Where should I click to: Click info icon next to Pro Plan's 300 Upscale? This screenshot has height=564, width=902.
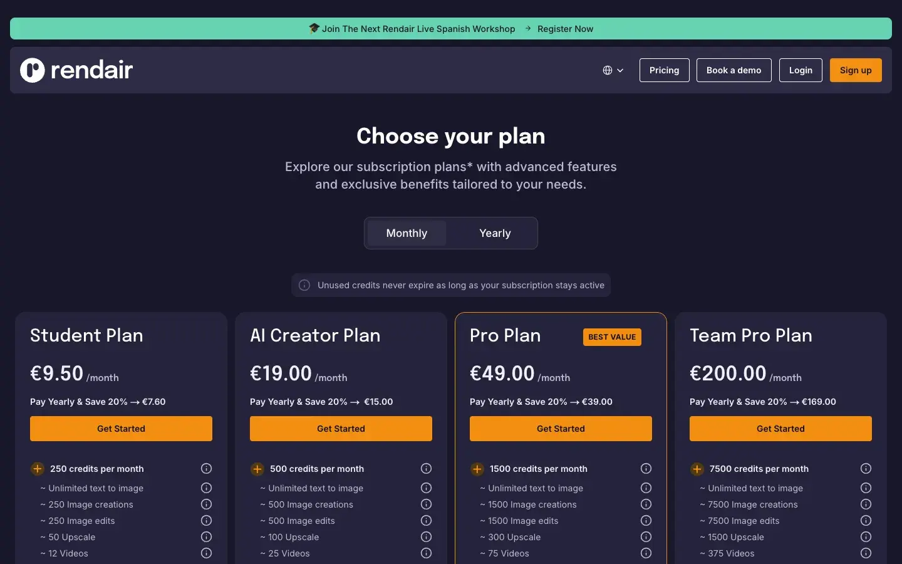coord(646,537)
